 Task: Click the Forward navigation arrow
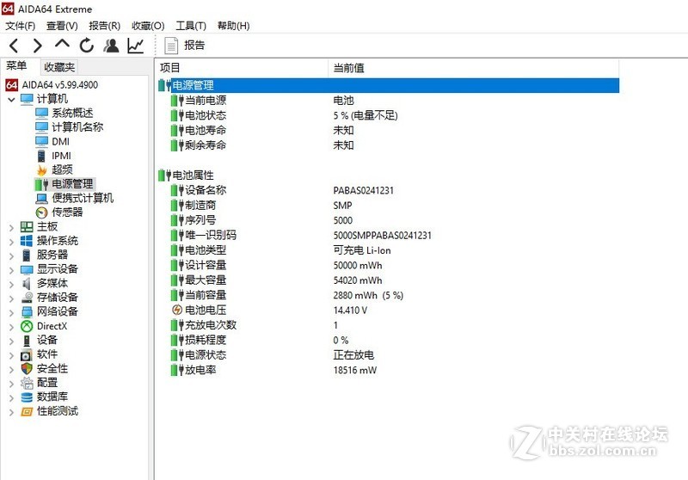pyautogui.click(x=38, y=46)
